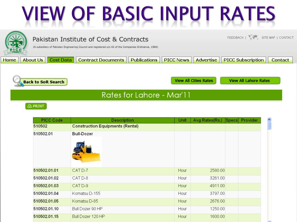Click the Description column header
Viewport: 297px width, 222px height.
pos(123,120)
